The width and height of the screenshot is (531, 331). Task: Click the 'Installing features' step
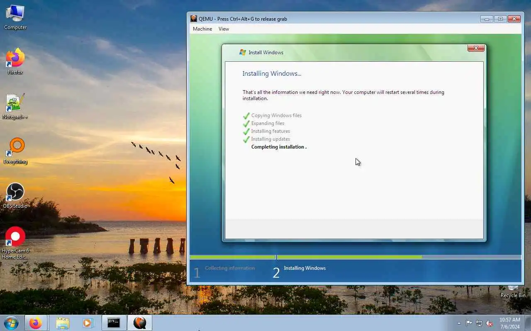[270, 131]
